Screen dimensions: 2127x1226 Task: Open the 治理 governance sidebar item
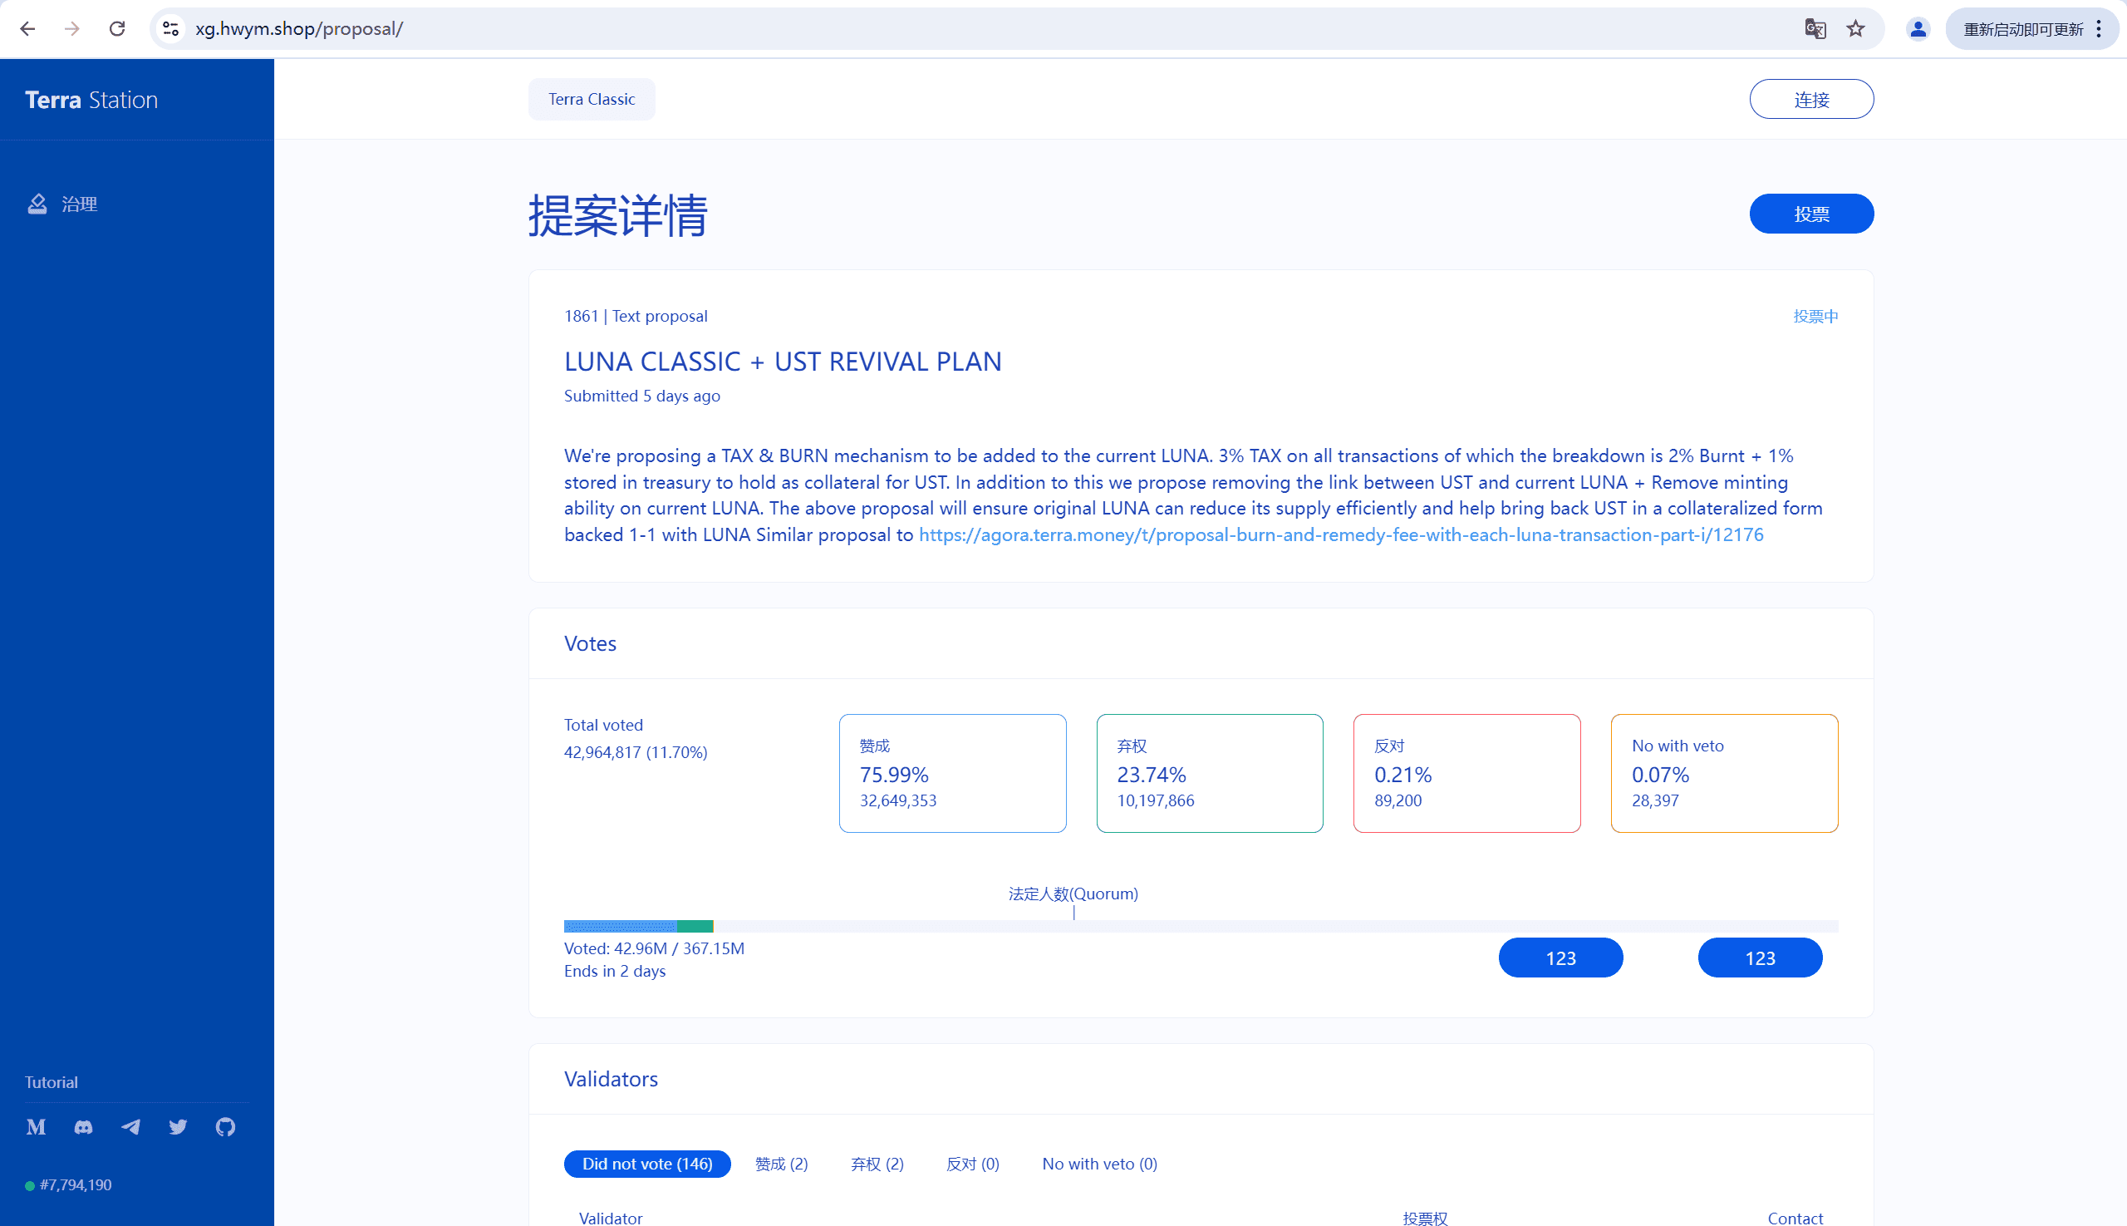point(78,204)
